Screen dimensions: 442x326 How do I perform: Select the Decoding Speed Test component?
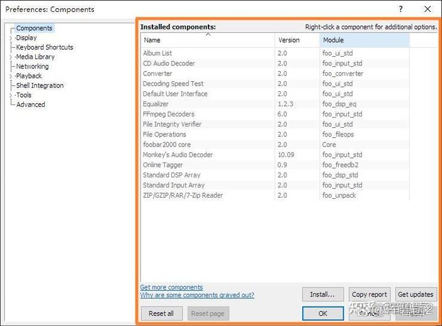pos(275,84)
